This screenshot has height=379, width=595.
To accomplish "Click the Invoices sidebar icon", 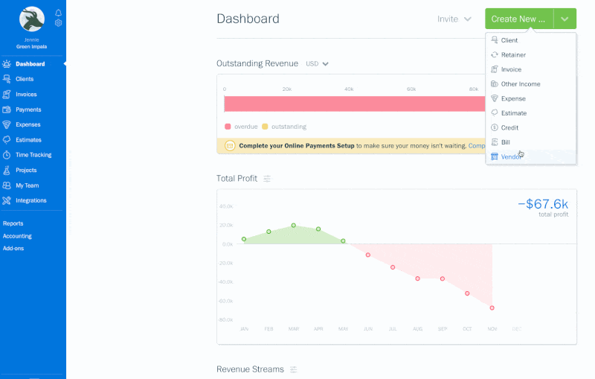I will pos(7,95).
